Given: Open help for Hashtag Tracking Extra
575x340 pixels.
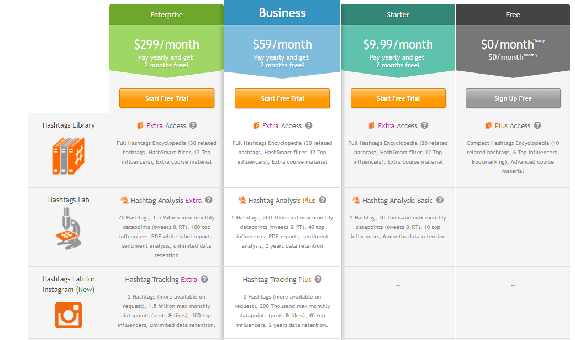Looking at the screenshot, I should [x=204, y=279].
